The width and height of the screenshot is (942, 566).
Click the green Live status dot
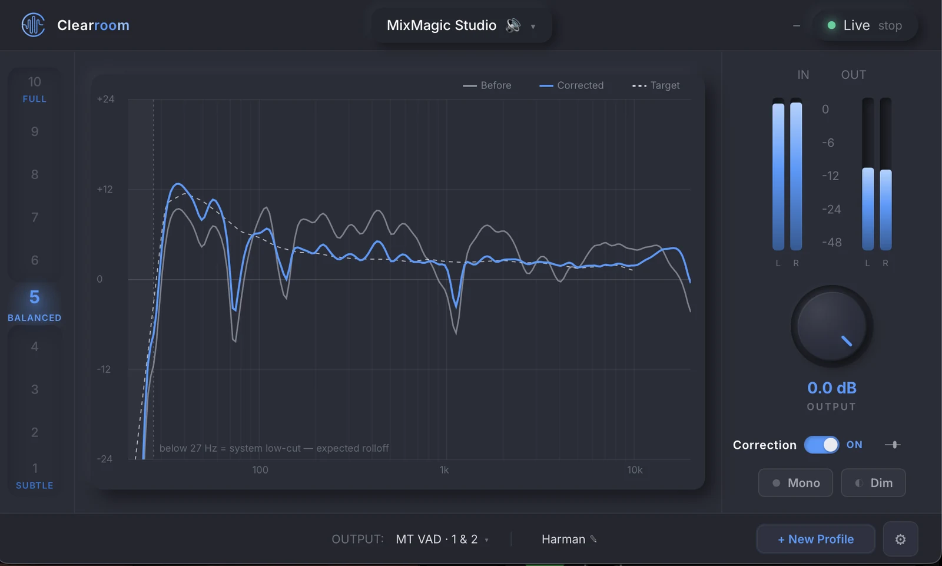pyautogui.click(x=831, y=25)
